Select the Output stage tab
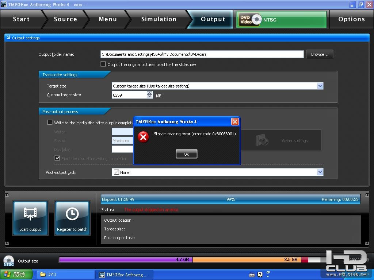 tap(213, 19)
